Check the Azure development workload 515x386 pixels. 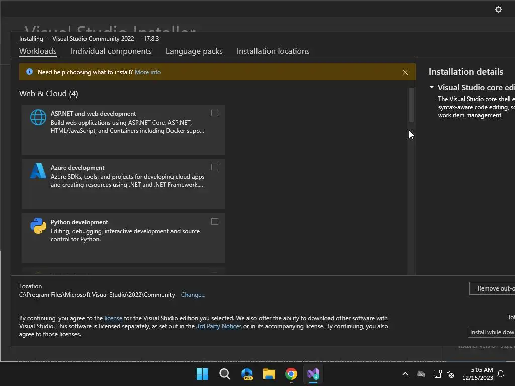click(x=214, y=167)
